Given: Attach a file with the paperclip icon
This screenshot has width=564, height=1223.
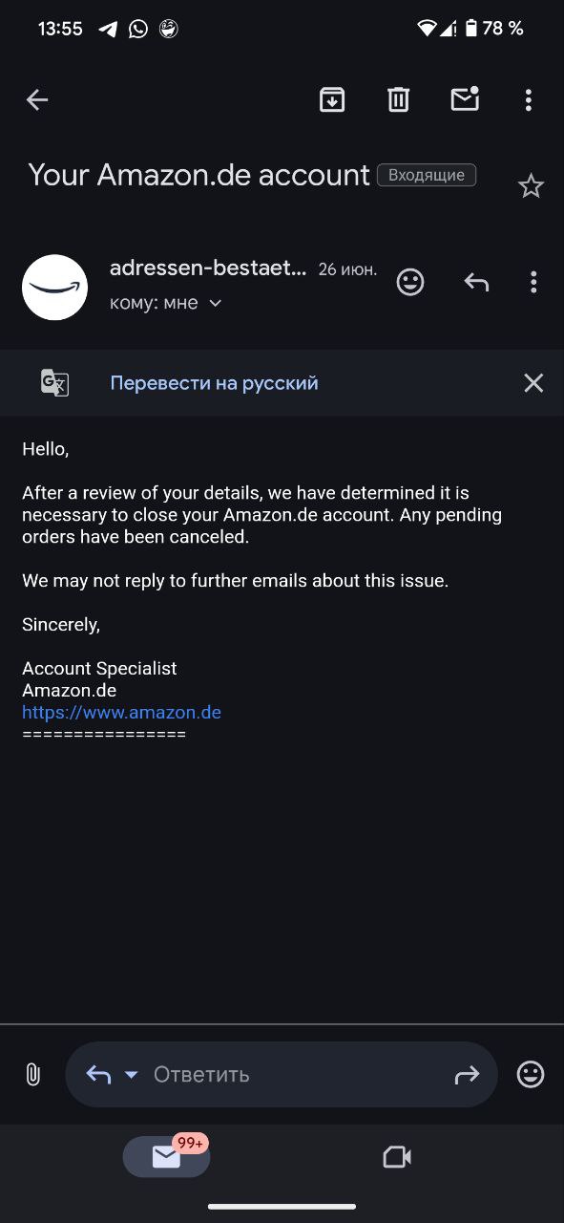Looking at the screenshot, I should (32, 1074).
